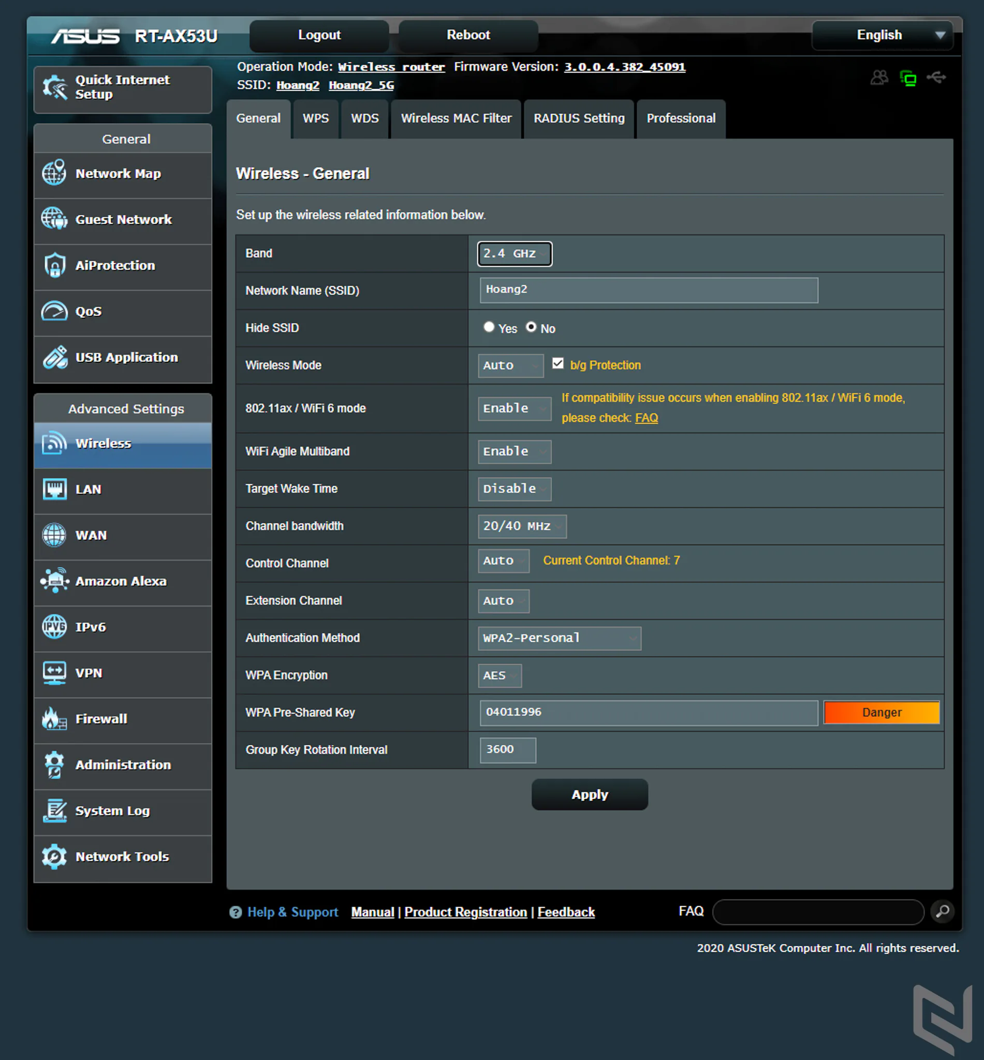This screenshot has width=984, height=1060.
Task: Click the LAN port icon
Action: (x=54, y=489)
